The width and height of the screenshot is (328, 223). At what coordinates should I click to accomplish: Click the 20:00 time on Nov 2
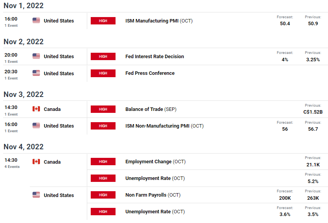click(x=11, y=55)
